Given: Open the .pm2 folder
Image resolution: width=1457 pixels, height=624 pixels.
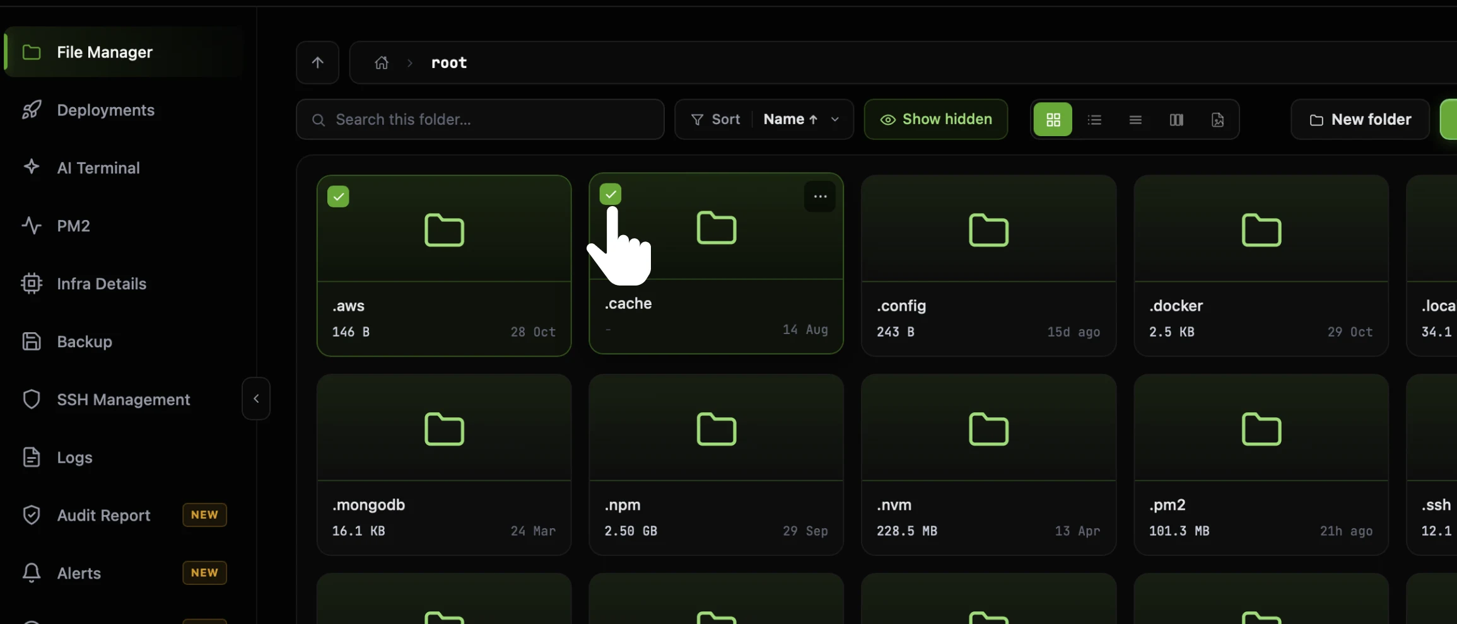Looking at the screenshot, I should coord(1261,465).
